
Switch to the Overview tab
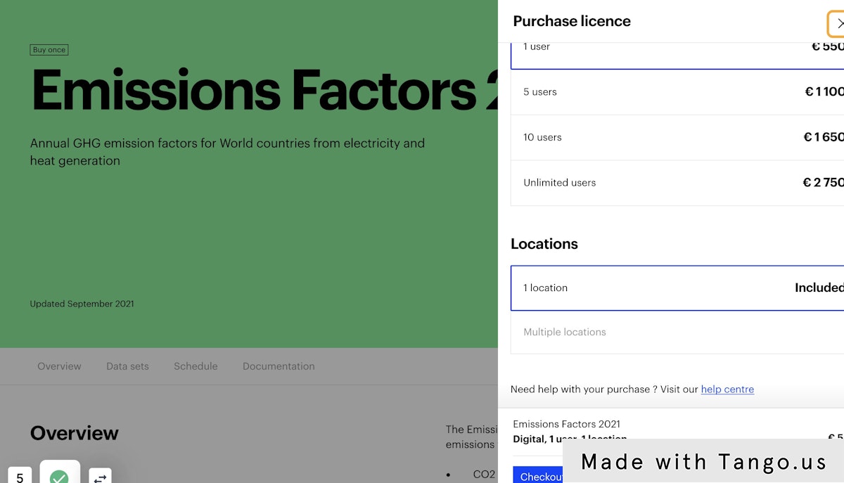point(59,366)
